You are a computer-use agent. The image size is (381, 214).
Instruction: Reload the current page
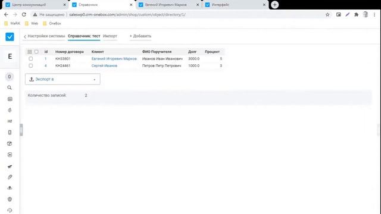point(24,14)
